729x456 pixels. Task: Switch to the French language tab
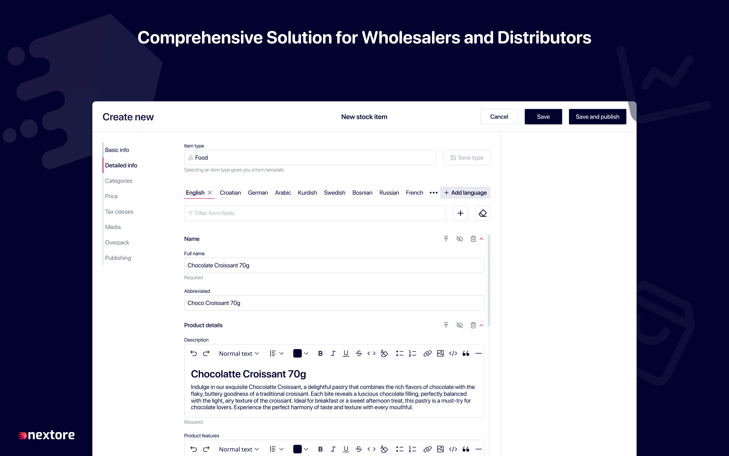click(414, 193)
